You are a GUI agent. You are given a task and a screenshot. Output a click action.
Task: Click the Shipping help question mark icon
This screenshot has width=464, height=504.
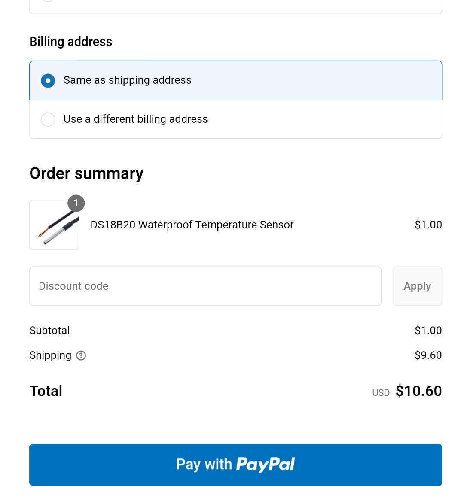[81, 355]
